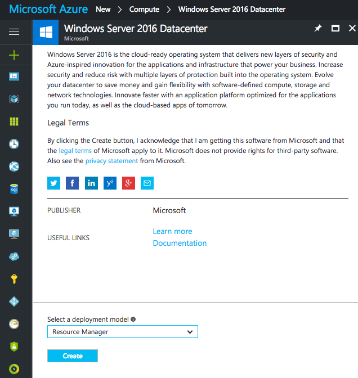Open the deployment model dropdown
Viewport: 358px width, 378px height.
pyautogui.click(x=123, y=332)
